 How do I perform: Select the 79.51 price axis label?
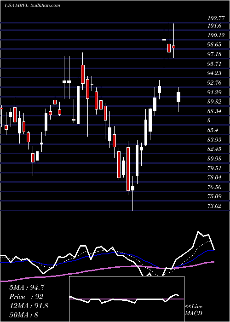(x=214, y=168)
